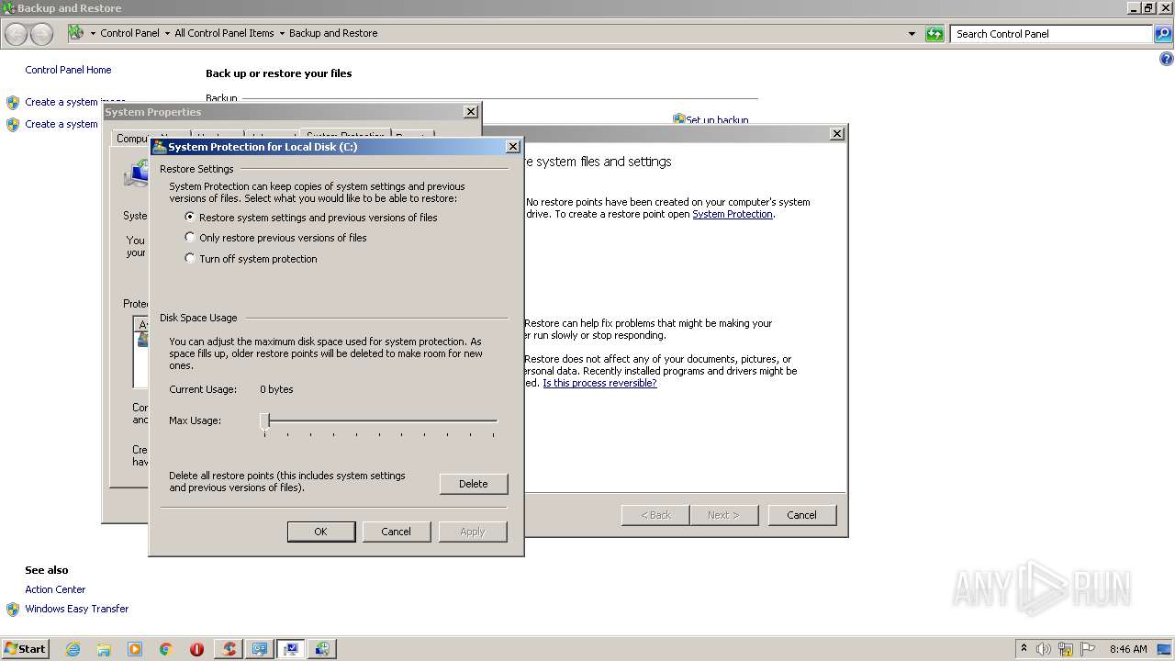Open Control Panel Home link

(x=68, y=70)
